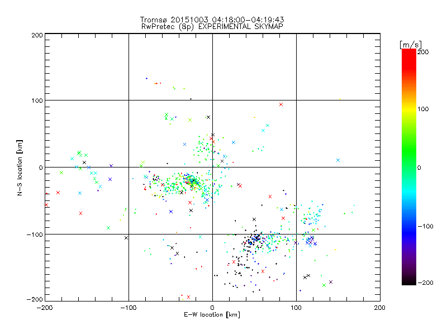Click the colorbar tick label "100"
This screenshot has height=335, width=447.
[423, 109]
